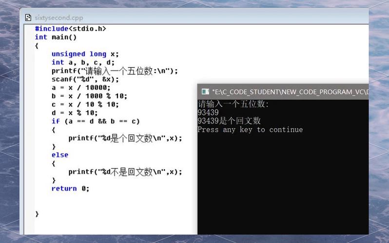This screenshot has height=243, width=389.
Task: Click the a = x / 10000; line
Action: click(x=81, y=87)
